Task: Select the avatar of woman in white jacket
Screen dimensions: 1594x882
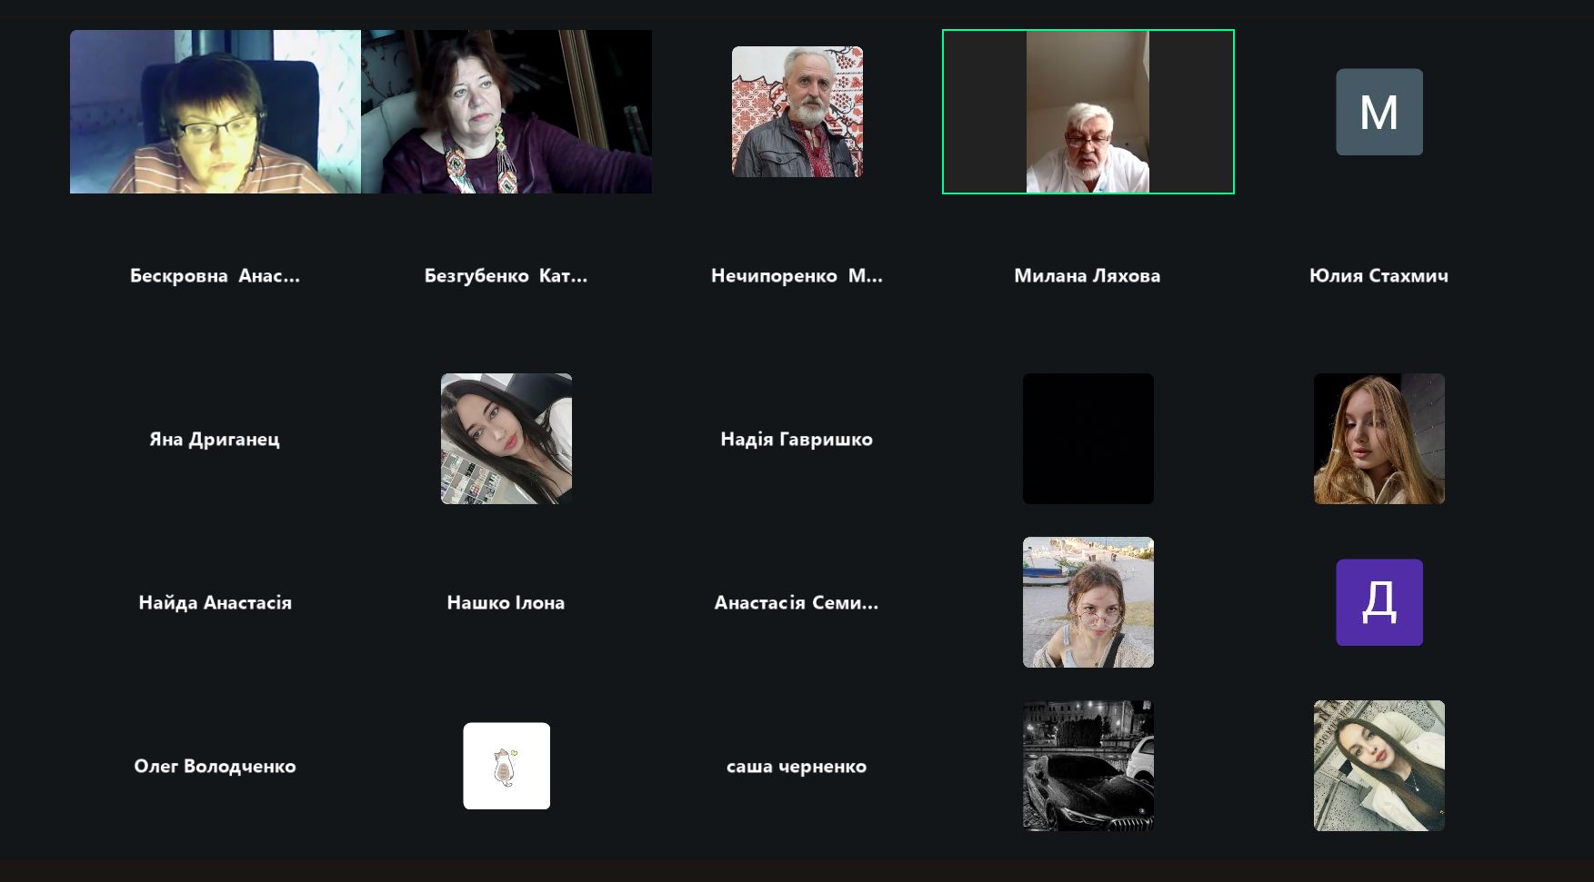Action: coord(1378,766)
